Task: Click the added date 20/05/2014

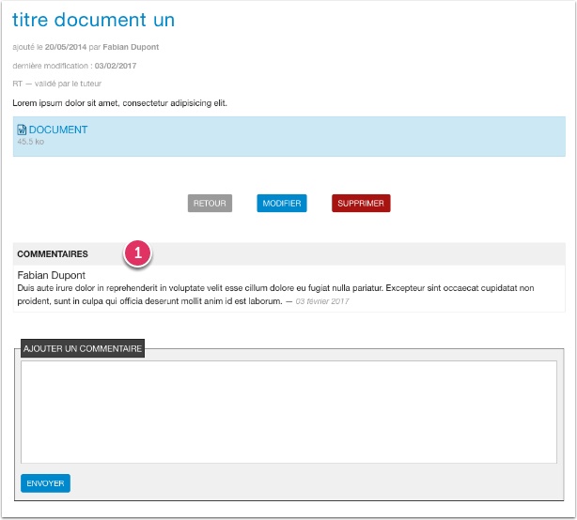Action: click(66, 46)
